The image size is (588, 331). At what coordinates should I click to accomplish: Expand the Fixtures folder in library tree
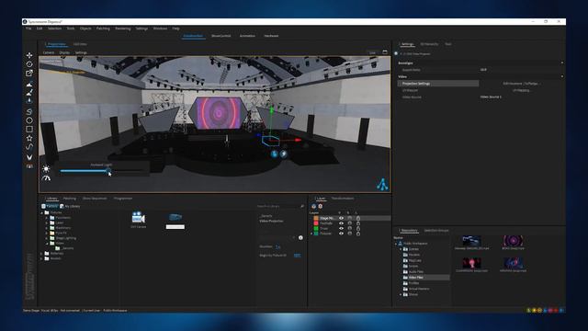point(42,212)
